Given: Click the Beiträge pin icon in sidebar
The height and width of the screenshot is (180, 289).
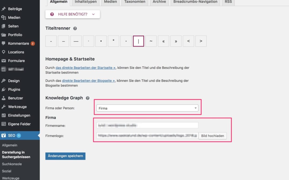Looking at the screenshot, I should [3, 9].
